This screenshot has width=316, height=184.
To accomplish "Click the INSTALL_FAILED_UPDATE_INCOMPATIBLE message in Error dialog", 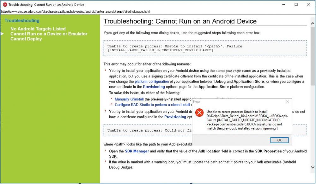I will click(x=247, y=120).
